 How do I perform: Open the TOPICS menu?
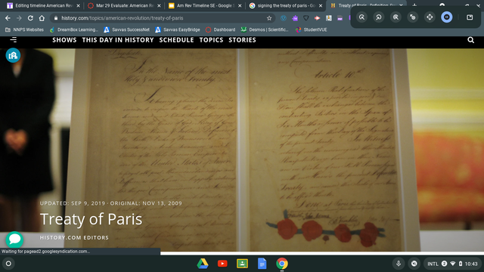click(x=211, y=40)
